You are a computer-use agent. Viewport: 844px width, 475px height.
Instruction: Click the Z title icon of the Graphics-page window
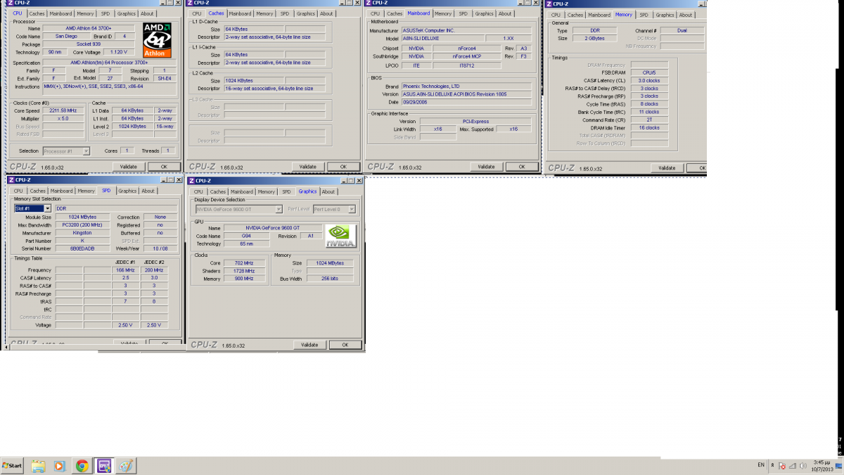(191, 180)
